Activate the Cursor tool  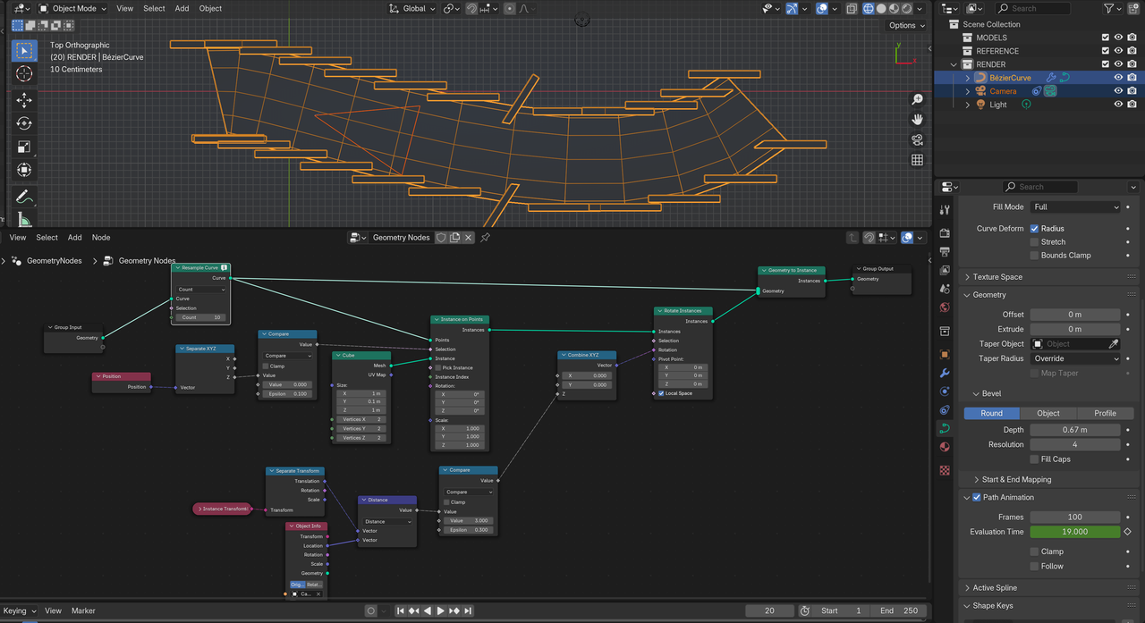pos(24,73)
